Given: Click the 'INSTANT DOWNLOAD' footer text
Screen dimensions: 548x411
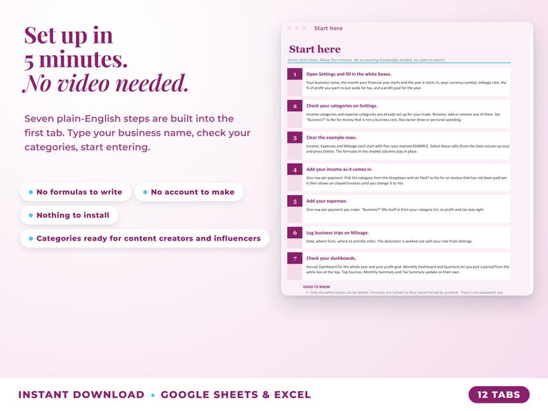Looking at the screenshot, I should tap(81, 394).
